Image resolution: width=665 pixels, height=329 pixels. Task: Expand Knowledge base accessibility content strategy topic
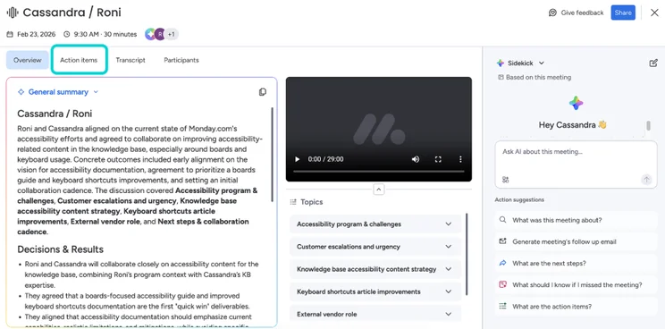click(x=375, y=269)
